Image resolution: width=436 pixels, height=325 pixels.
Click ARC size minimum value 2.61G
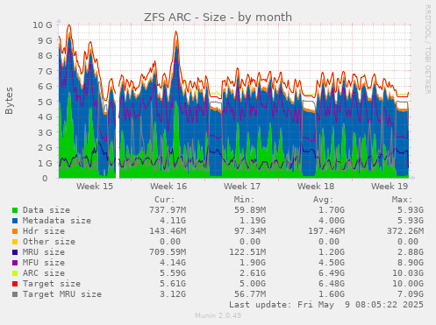[253, 273]
